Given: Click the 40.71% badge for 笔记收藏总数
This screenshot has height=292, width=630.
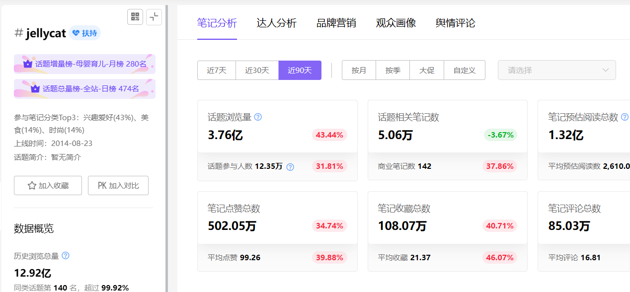Looking at the screenshot, I should [x=500, y=226].
